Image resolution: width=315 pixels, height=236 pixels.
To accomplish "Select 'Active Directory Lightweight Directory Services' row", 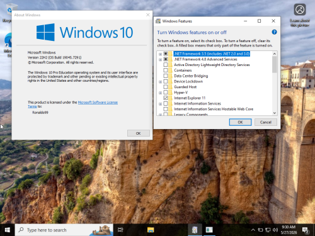I will click(x=212, y=65).
